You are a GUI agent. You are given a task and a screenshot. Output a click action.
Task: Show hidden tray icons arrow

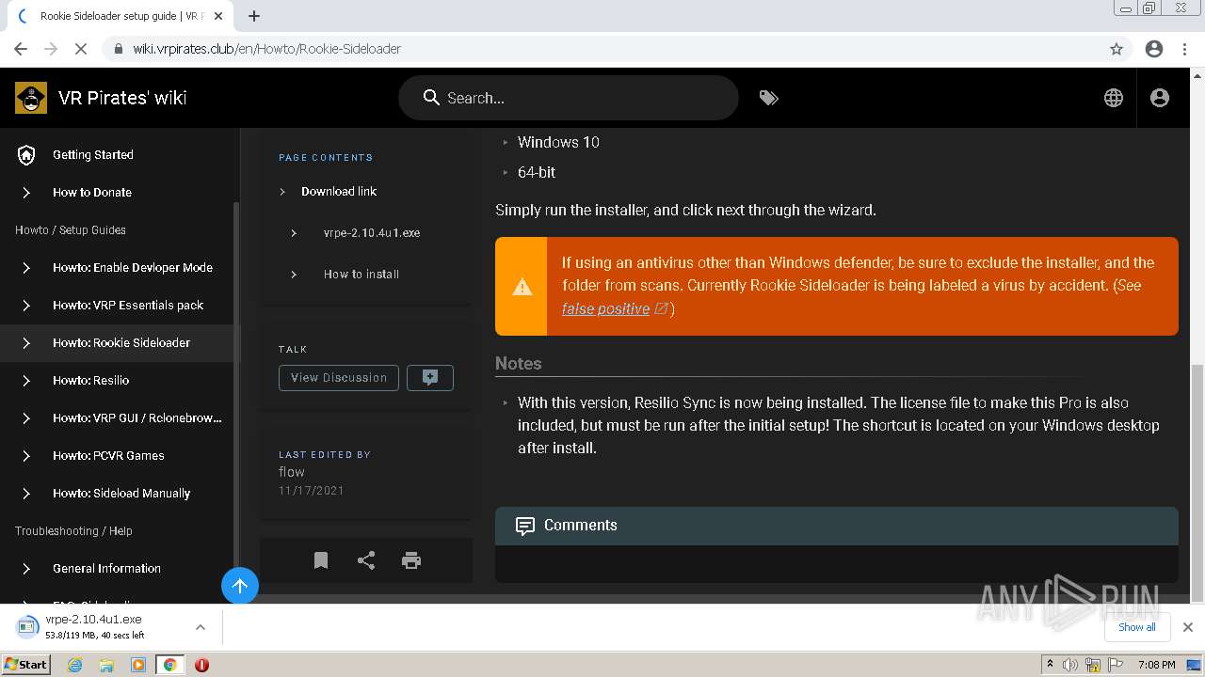point(1050,665)
